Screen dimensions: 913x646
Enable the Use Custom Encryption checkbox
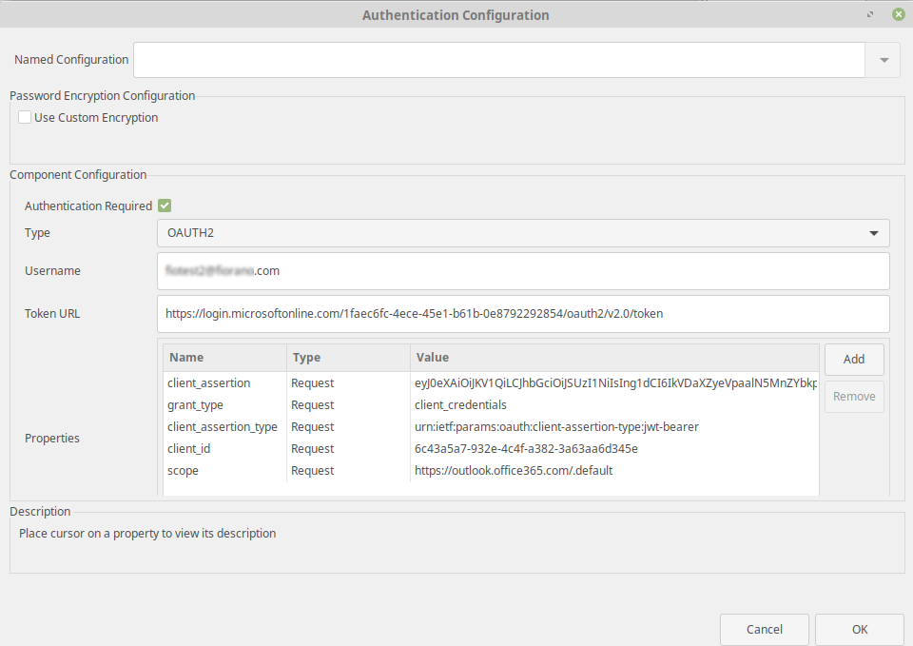pyautogui.click(x=25, y=118)
